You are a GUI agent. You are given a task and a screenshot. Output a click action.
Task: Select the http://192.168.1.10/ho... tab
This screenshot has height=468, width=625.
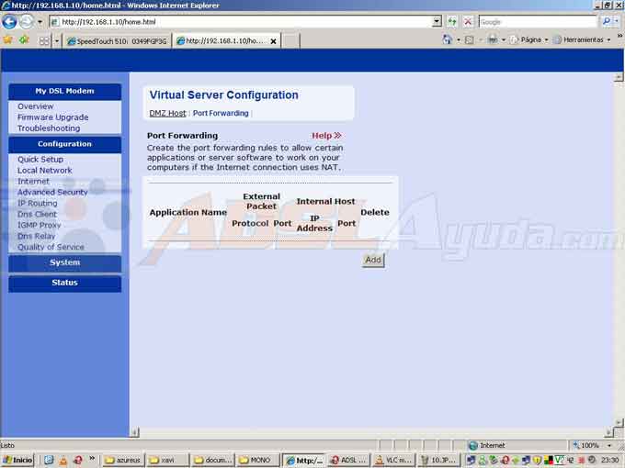point(226,40)
